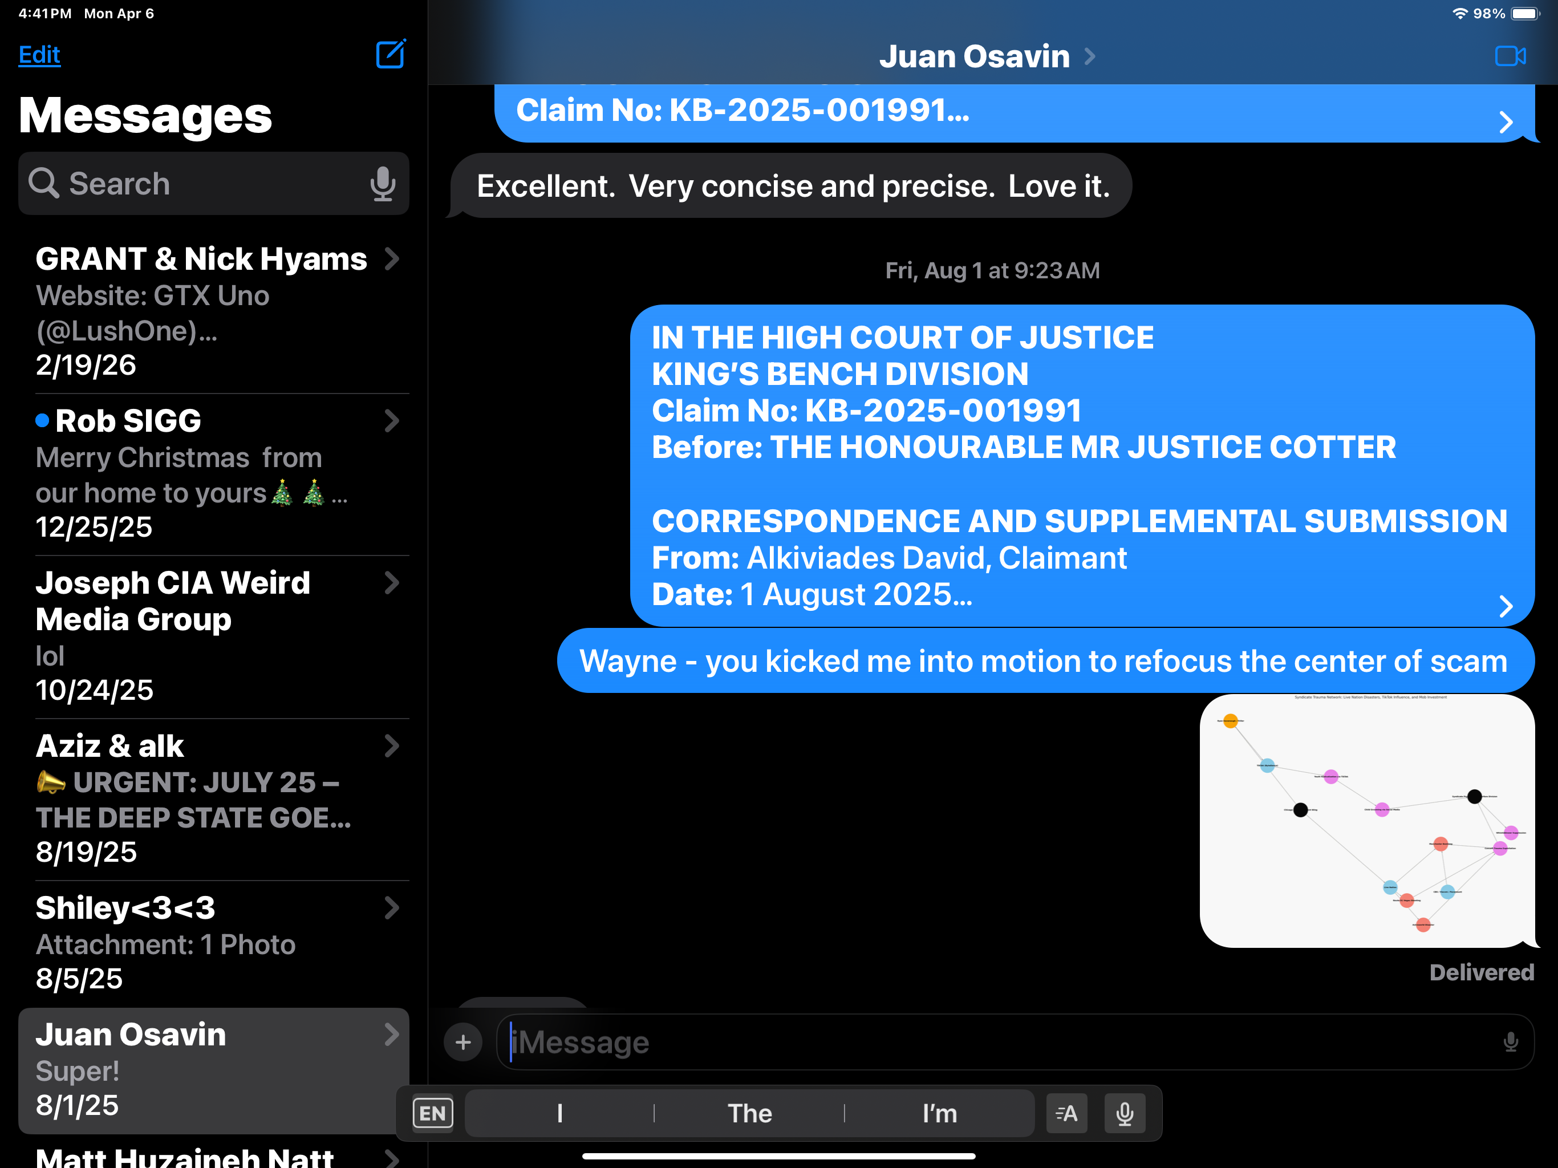Image resolution: width=1558 pixels, height=1168 pixels.
Task: Insert the "I'm" predictive suggestion
Action: 939,1113
